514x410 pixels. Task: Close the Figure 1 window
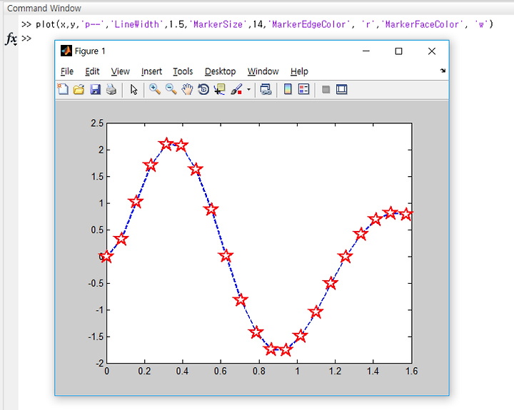432,51
